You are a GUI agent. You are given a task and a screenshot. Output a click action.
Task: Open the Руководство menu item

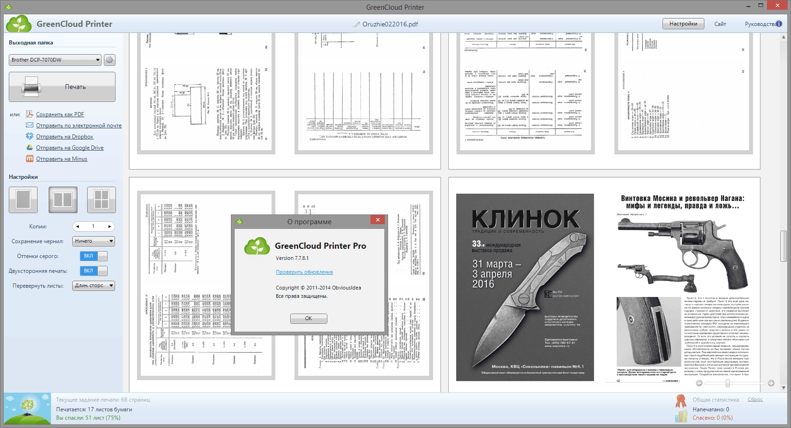point(760,24)
